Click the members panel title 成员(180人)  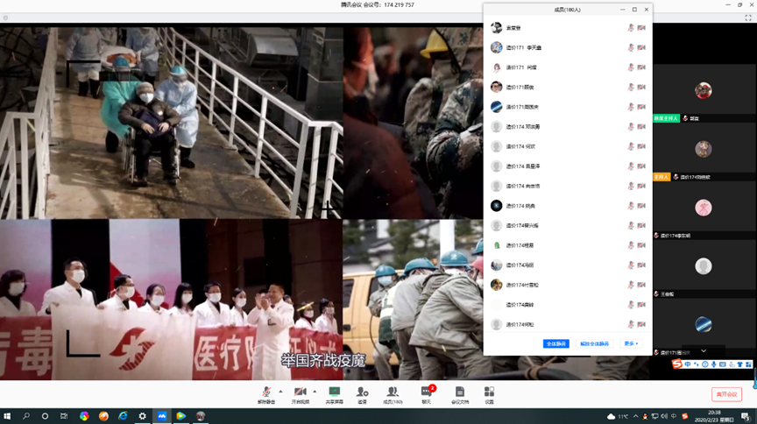click(567, 10)
